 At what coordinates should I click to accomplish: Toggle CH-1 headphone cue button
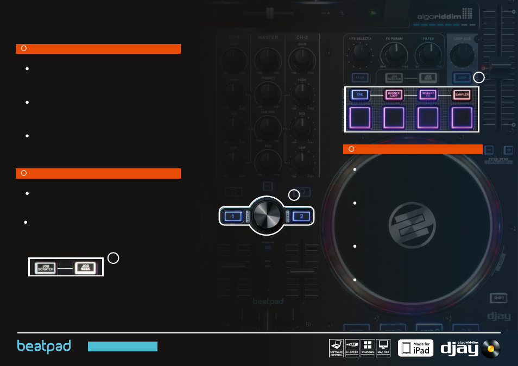pos(233,192)
